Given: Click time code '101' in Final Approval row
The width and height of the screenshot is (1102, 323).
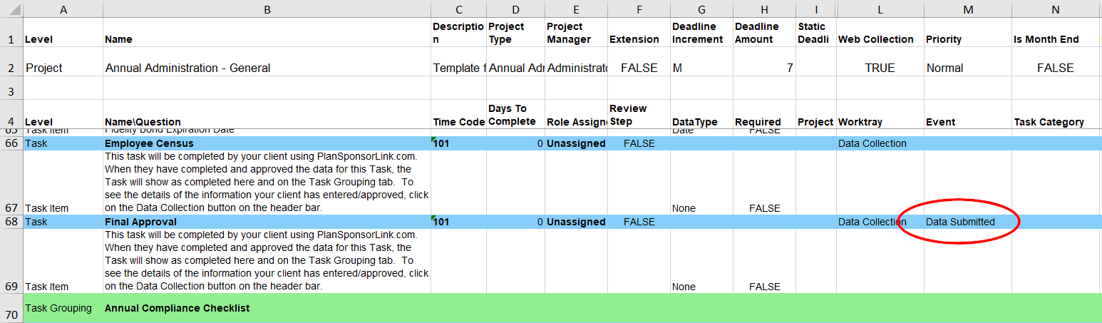Looking at the screenshot, I should (458, 222).
